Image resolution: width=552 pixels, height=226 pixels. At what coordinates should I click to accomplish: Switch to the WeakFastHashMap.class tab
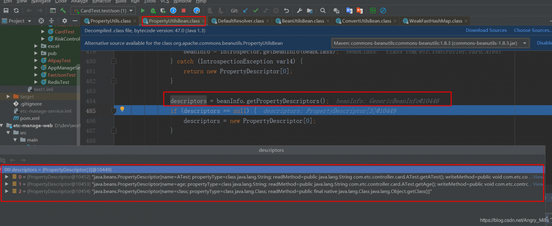coord(436,21)
